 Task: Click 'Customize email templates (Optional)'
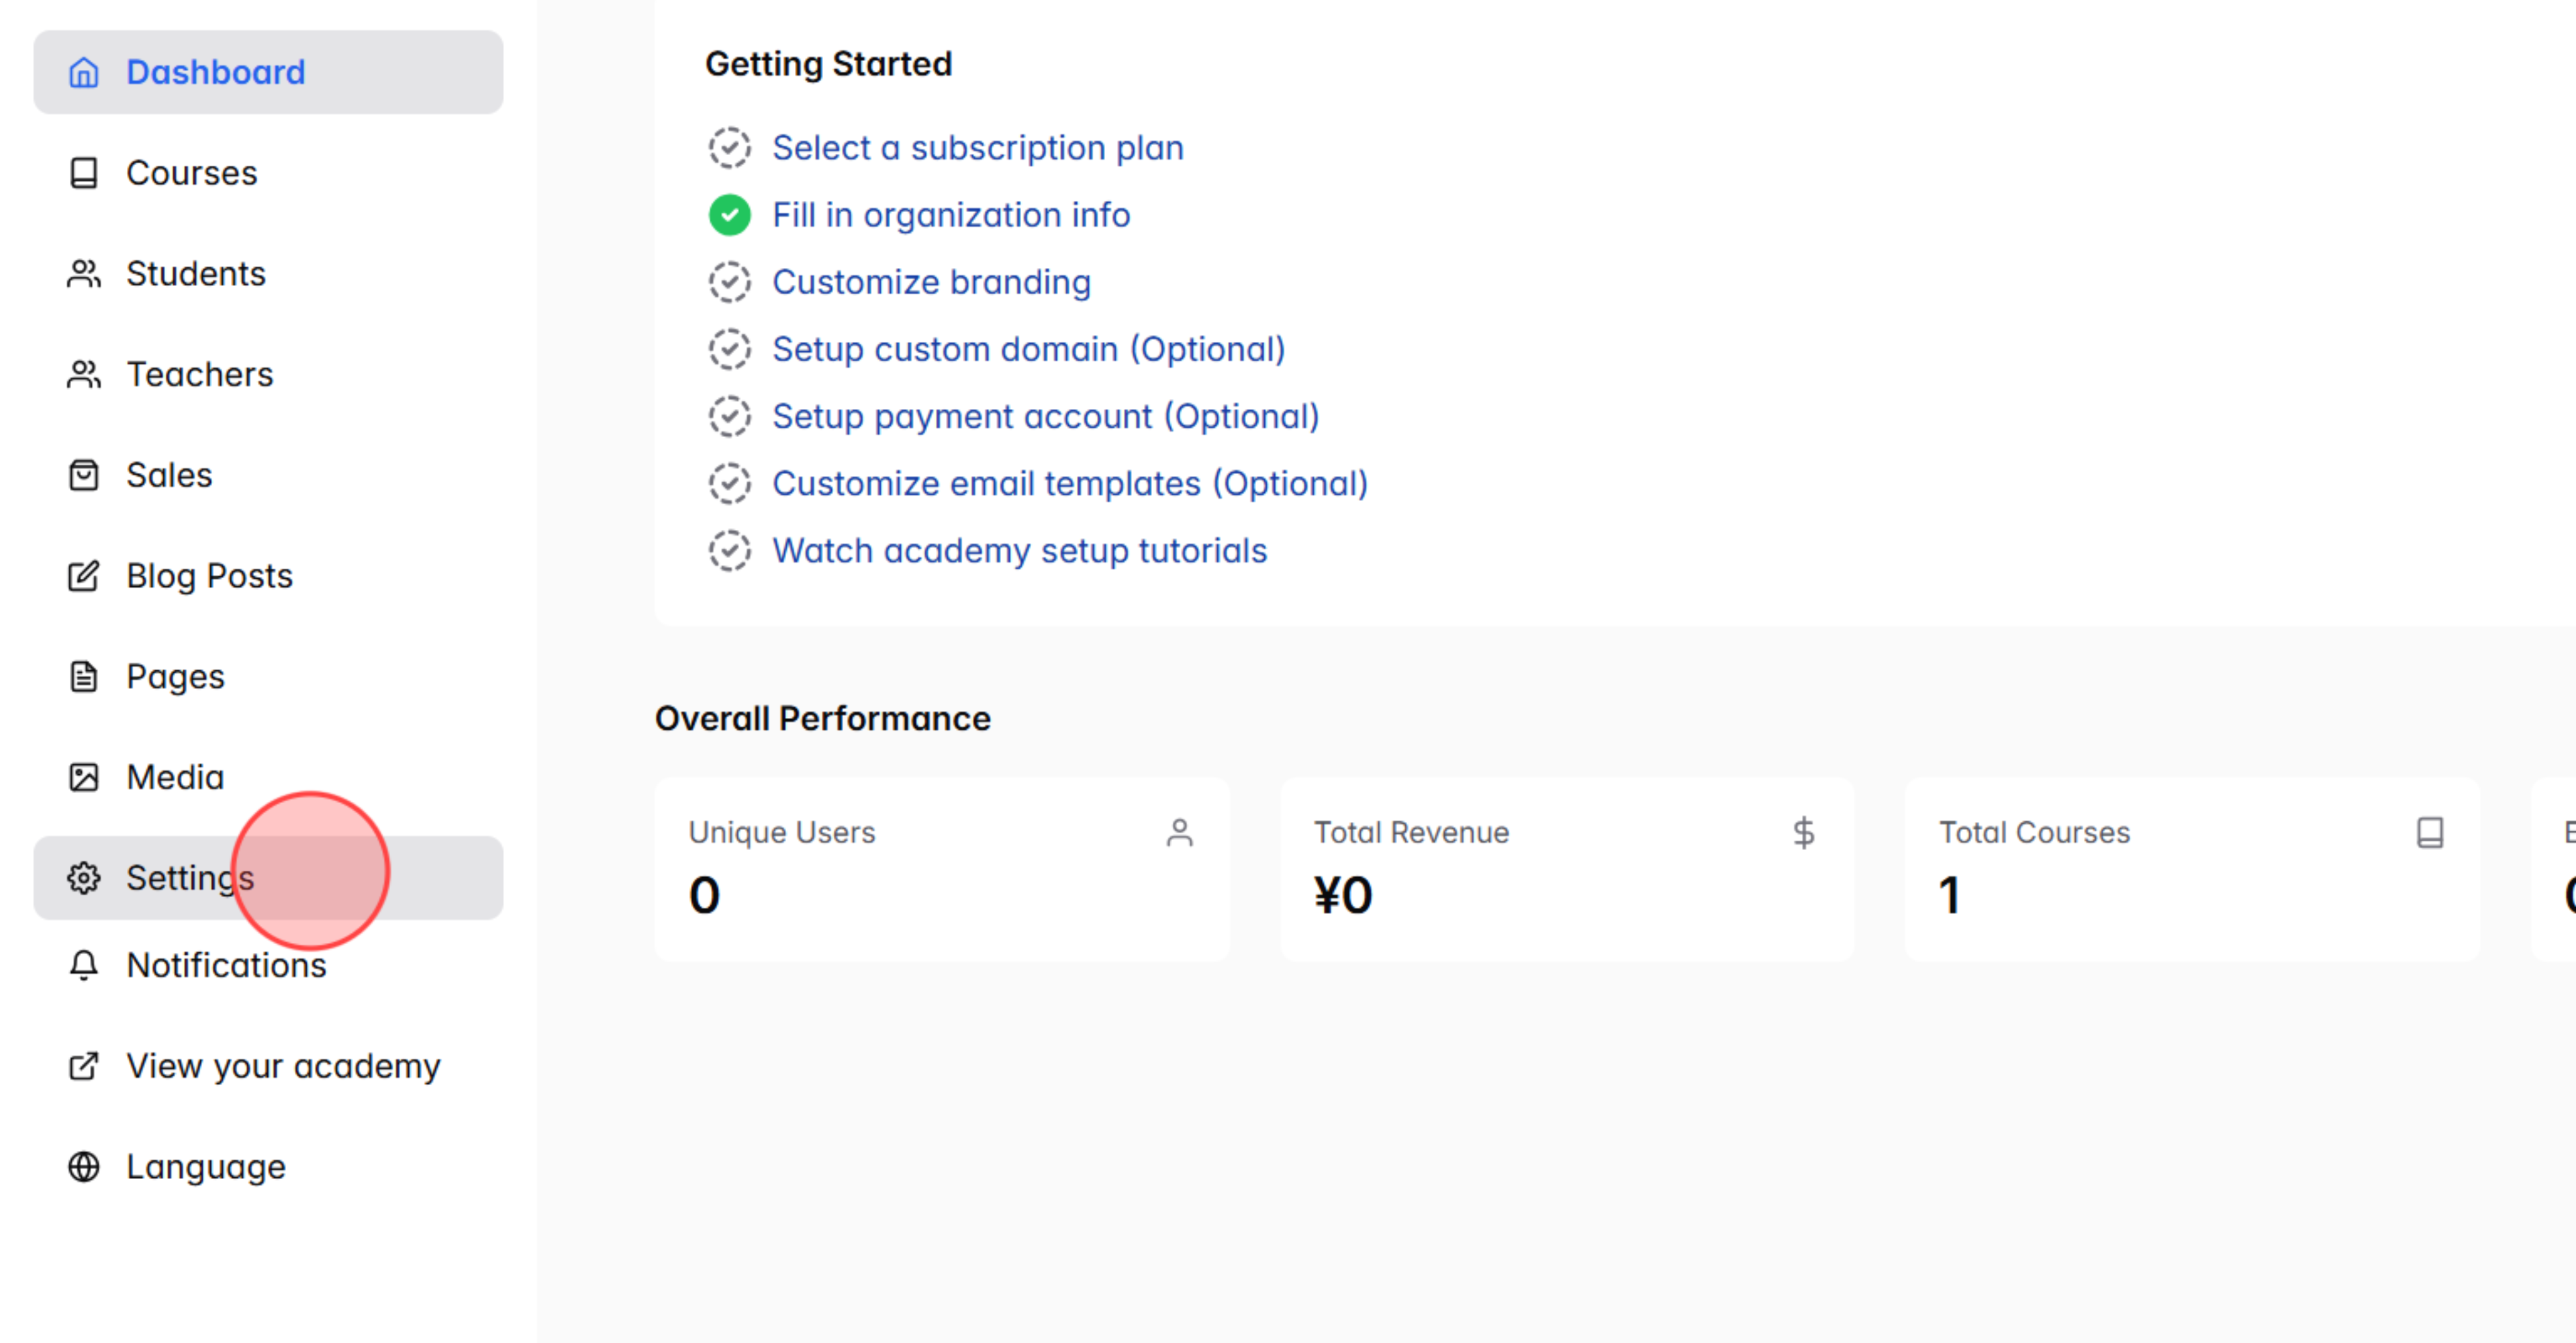click(x=1070, y=483)
